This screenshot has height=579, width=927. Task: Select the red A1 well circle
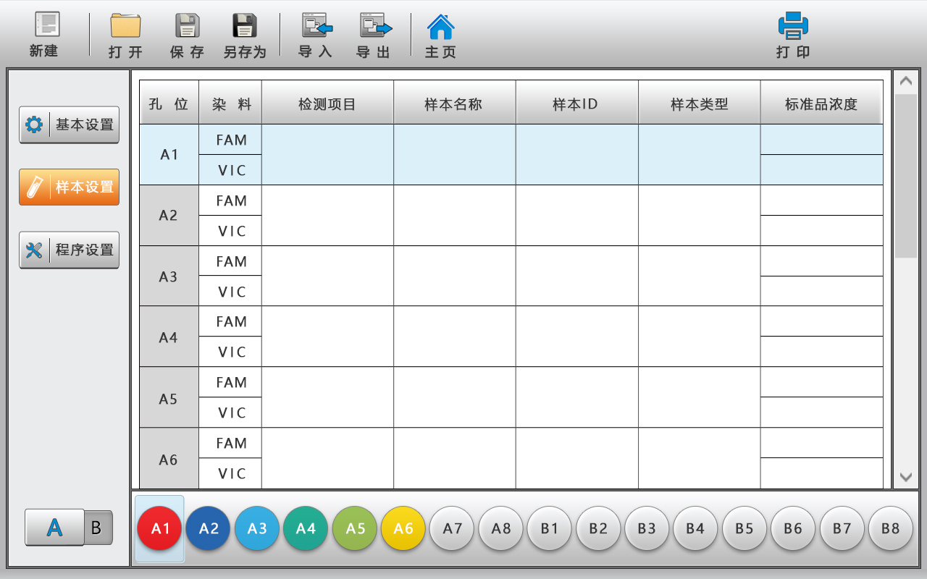(159, 528)
